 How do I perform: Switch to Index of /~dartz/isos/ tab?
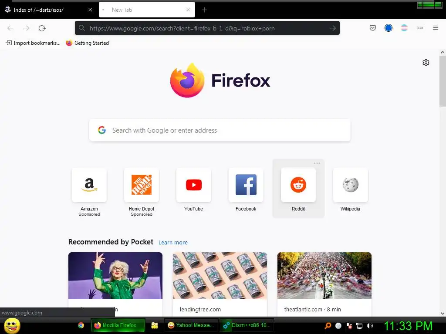tap(48, 10)
